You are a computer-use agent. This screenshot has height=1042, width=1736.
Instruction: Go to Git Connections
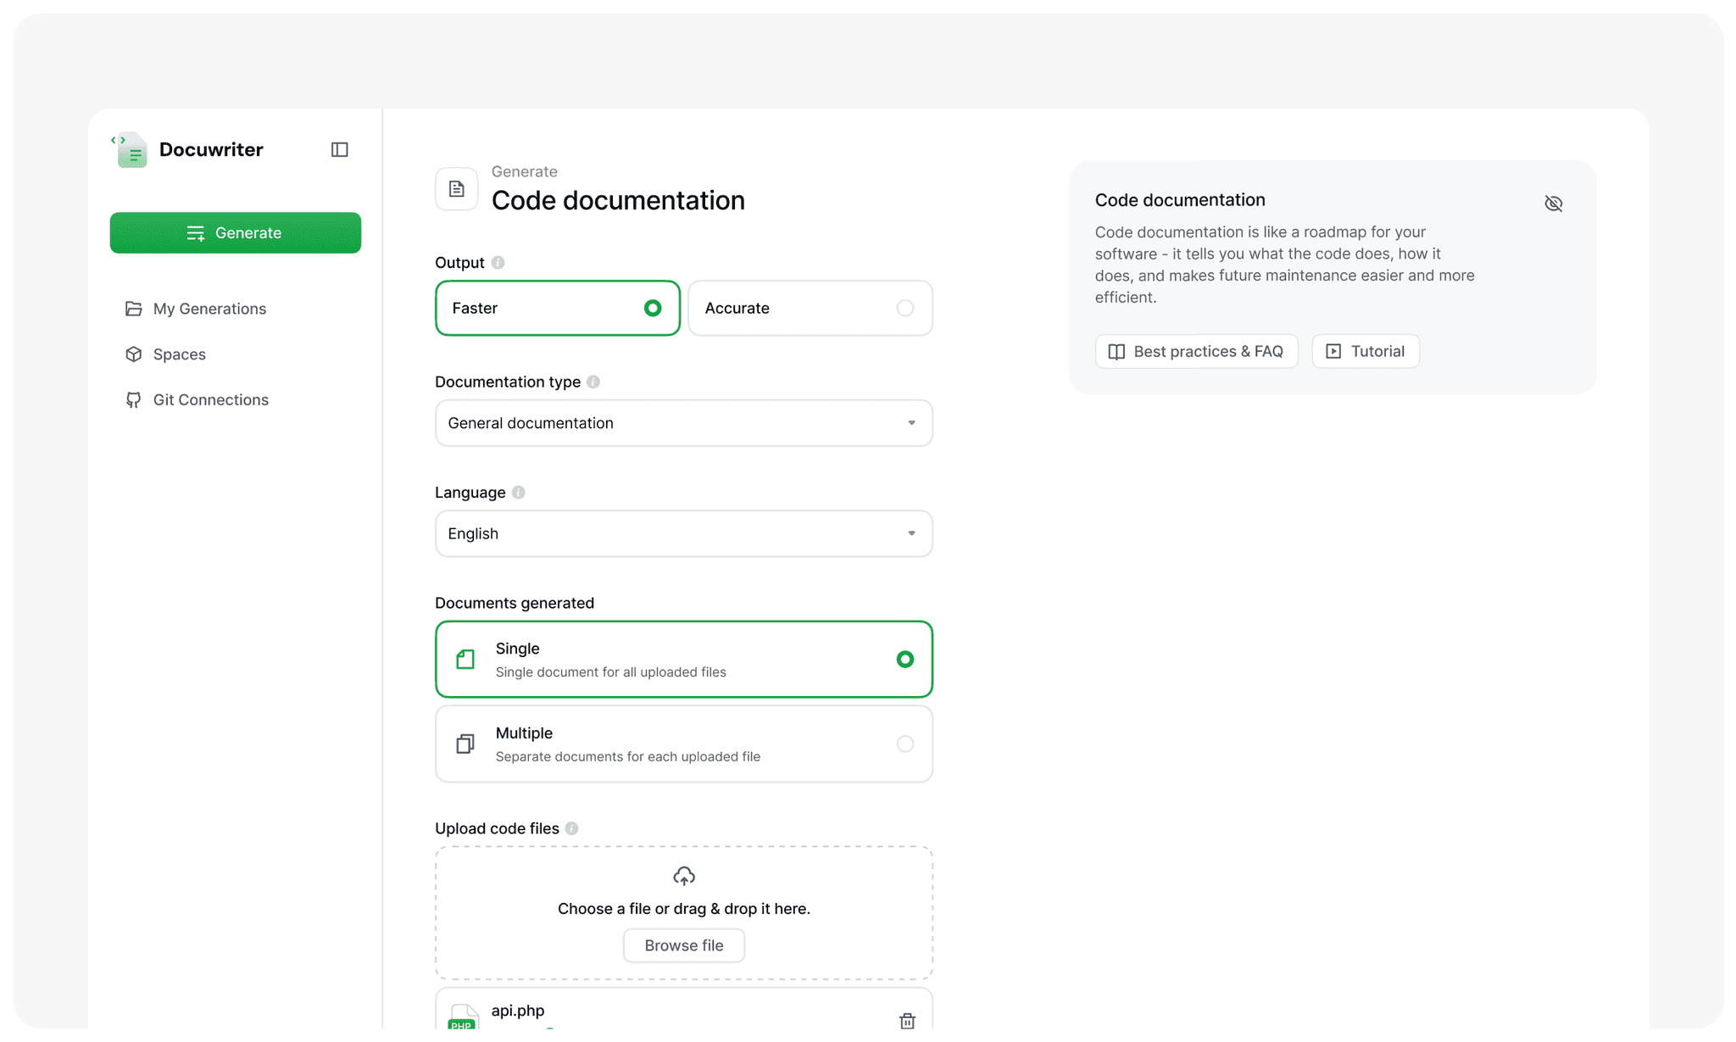[210, 400]
